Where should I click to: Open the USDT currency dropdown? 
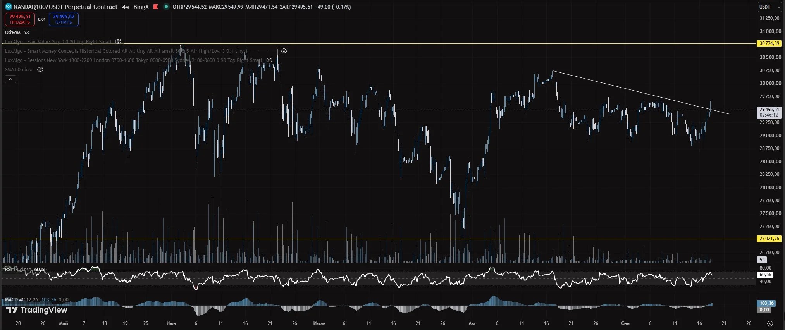(770, 7)
